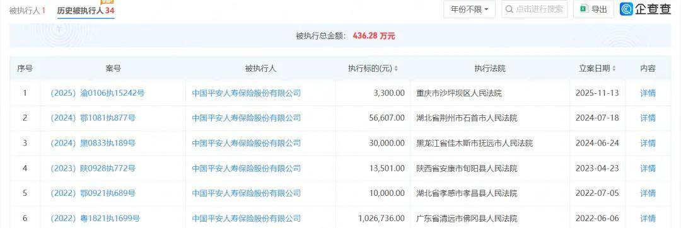Open 中国平安人寿保险股份有限公司 link in row 3
This screenshot has width=681, height=228.
pyautogui.click(x=247, y=143)
